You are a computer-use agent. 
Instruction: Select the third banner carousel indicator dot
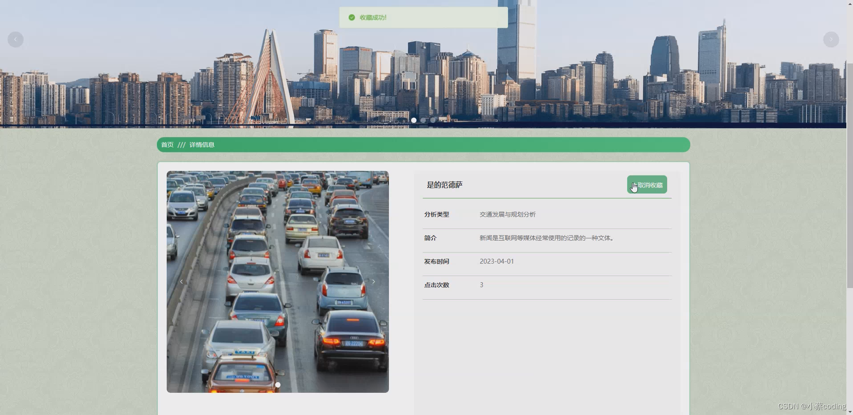pos(433,120)
